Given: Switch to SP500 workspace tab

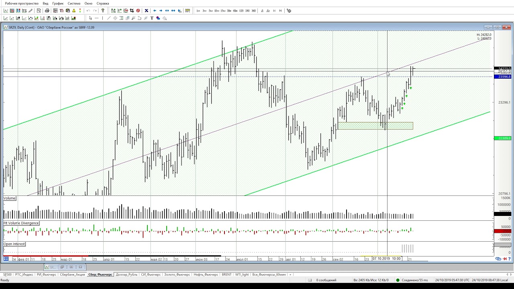Looking at the screenshot, I should [7, 275].
